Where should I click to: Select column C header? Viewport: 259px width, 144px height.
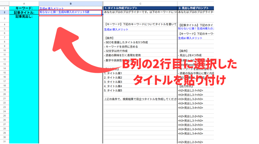[x=140, y=4]
